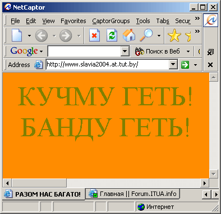Go forward with the Forward arrow

click(66, 35)
